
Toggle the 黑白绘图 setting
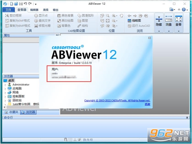coord(65,21)
